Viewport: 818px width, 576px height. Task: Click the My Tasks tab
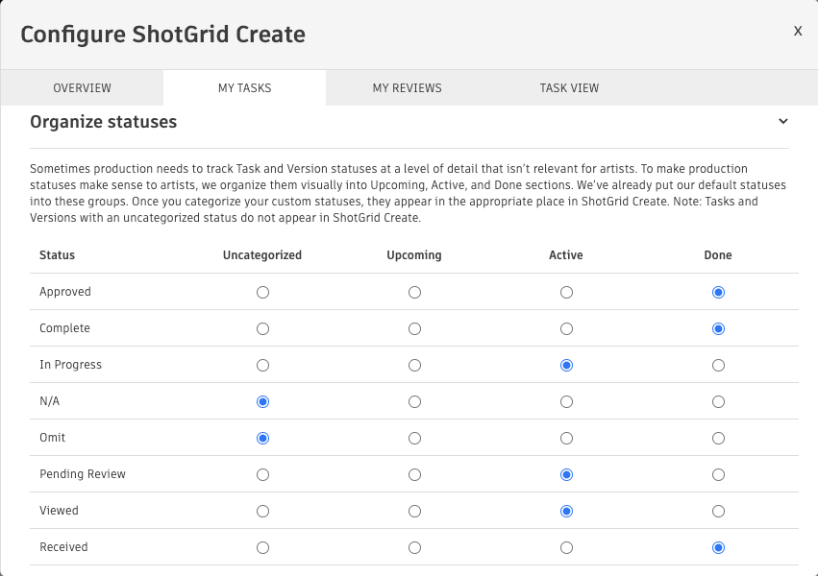244,87
